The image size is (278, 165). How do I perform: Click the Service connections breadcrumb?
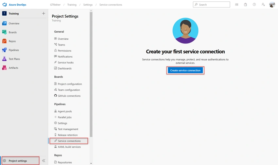pyautogui.click(x=111, y=5)
